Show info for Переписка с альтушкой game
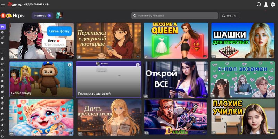This screenshot has width=278, height=139. point(138,65)
